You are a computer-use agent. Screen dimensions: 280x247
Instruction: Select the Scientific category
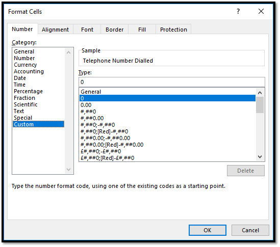(x=38, y=104)
